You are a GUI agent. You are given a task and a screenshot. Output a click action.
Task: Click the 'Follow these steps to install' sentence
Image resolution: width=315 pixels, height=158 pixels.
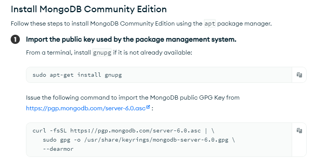pos(141,24)
